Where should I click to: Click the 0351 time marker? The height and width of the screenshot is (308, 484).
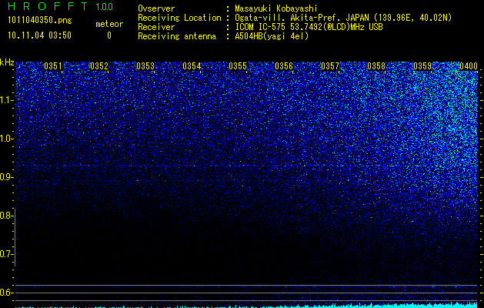click(53, 66)
